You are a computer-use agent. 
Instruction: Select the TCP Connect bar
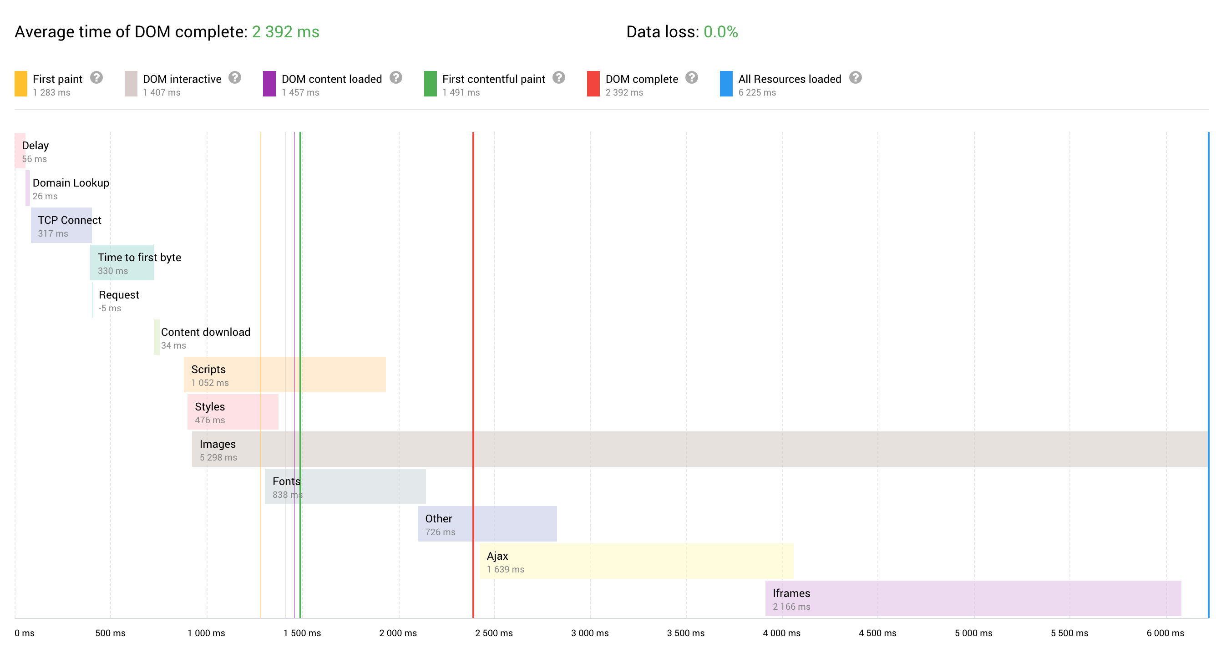[61, 225]
